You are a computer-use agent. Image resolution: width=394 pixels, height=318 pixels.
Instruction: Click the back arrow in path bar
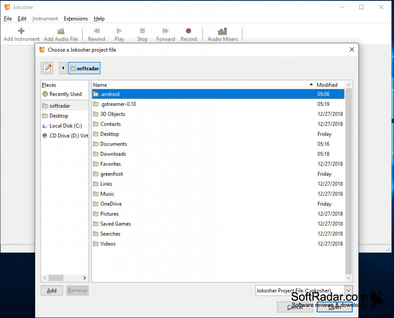tap(63, 68)
